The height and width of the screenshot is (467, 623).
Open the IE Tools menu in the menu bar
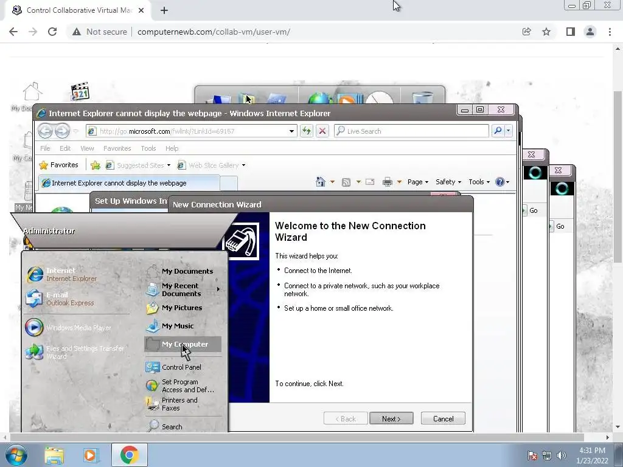click(x=148, y=148)
